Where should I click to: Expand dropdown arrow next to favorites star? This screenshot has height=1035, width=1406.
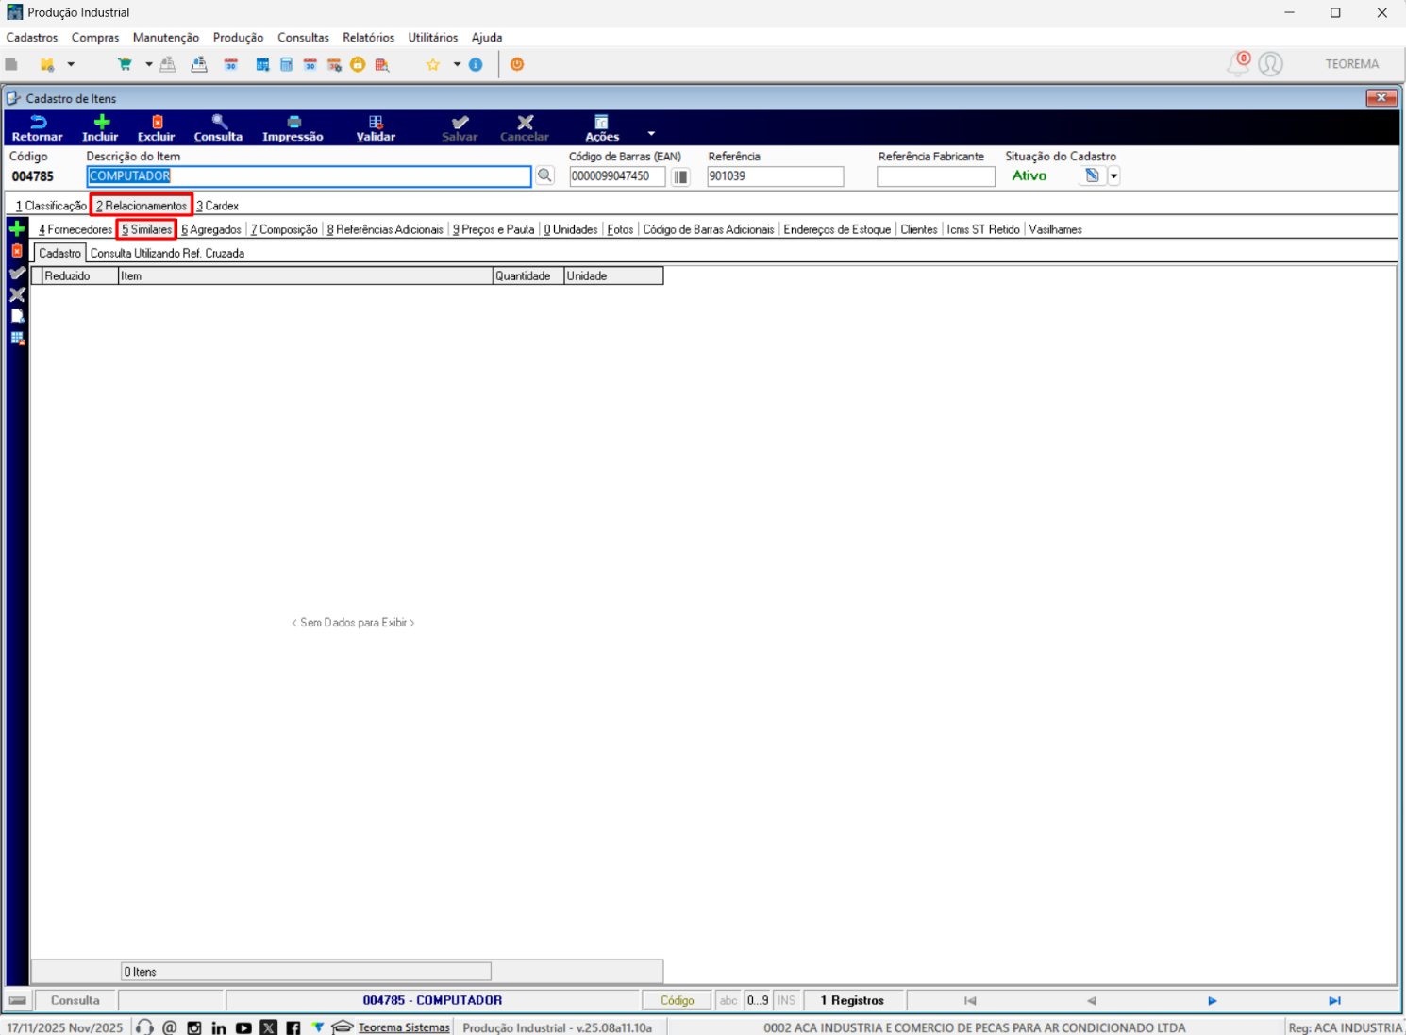pyautogui.click(x=457, y=64)
